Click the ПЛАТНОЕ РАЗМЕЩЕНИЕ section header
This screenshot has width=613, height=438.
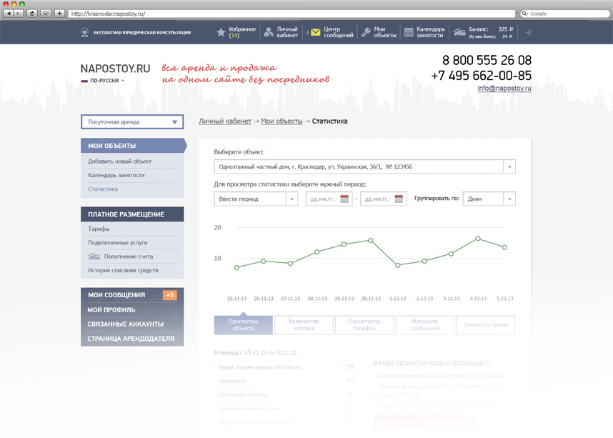pos(132,214)
